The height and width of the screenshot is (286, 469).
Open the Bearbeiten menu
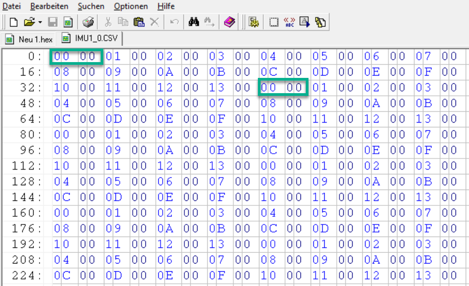(49, 7)
